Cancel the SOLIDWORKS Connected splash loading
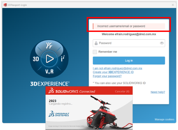Screen dimensions: 178x130 tap(122, 91)
